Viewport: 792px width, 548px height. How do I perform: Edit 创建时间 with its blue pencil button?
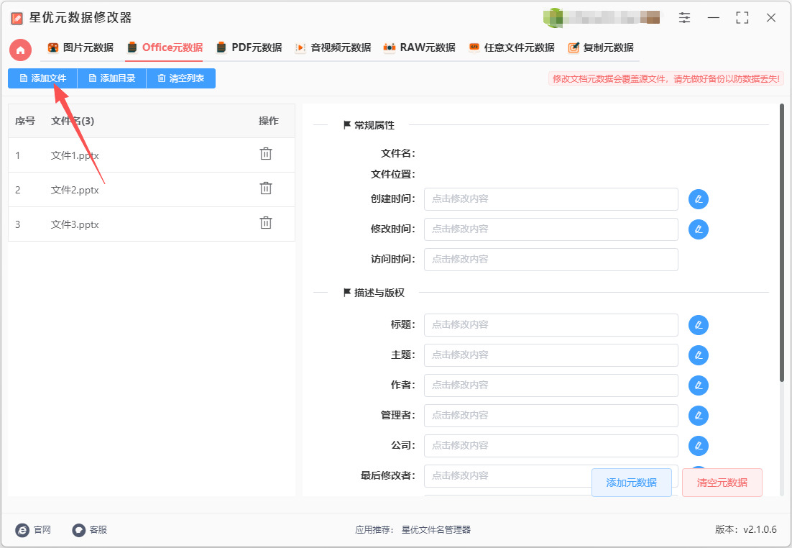699,199
